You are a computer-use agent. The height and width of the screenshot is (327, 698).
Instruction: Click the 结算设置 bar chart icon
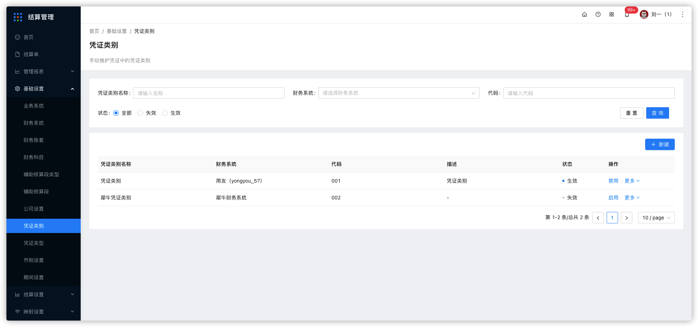(x=17, y=294)
